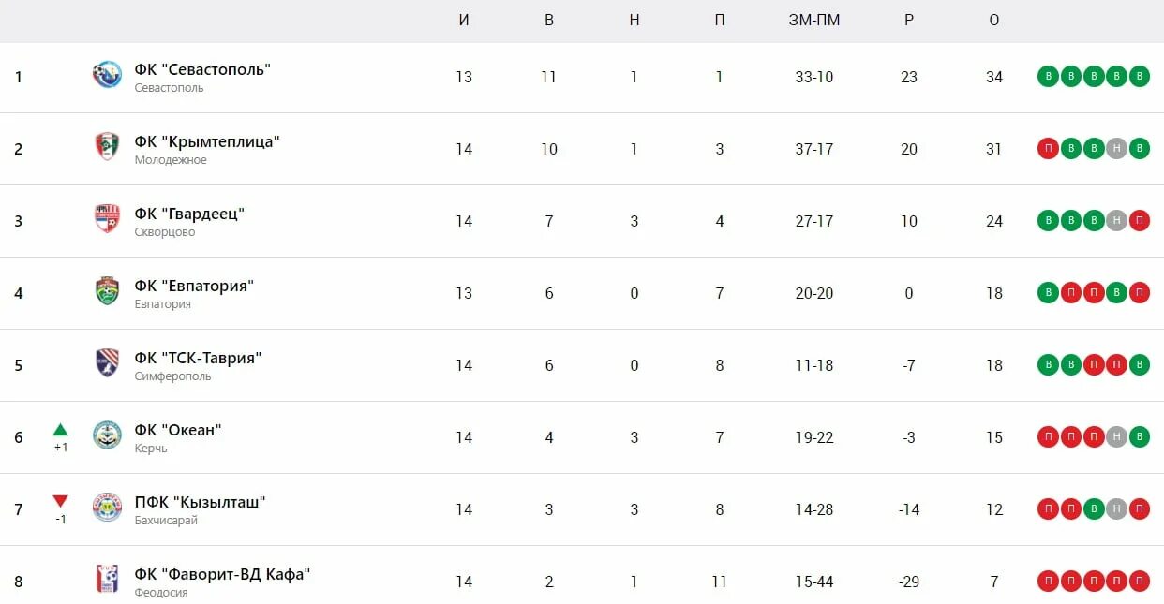Click the green up arrow beside Okean
Image resolution: width=1164 pixels, height=604 pixels.
60,430
